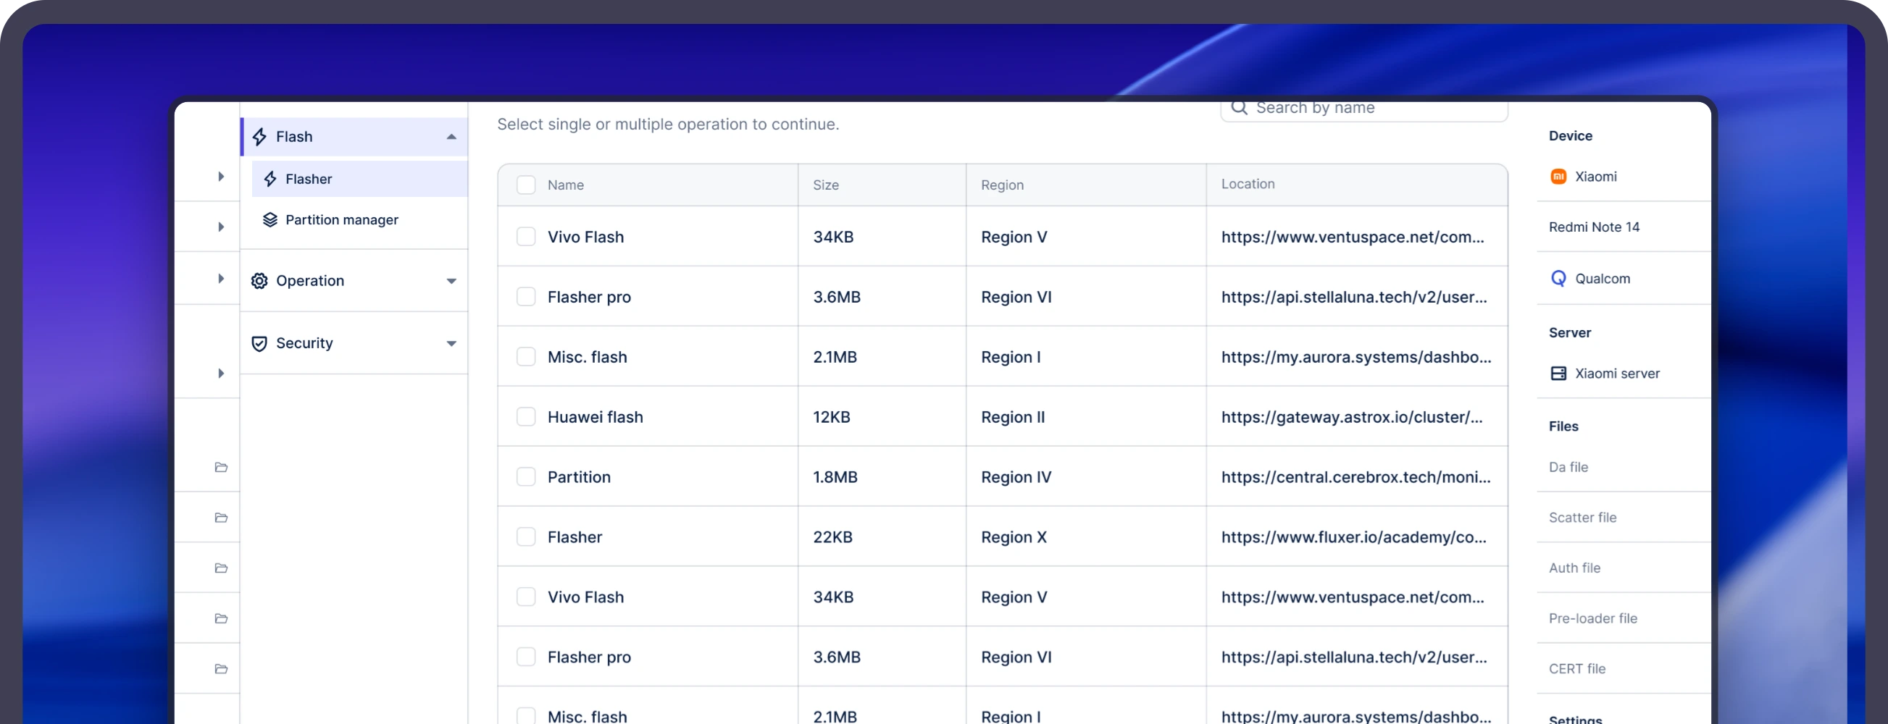1888x724 pixels.
Task: Choose Xiaomi server under Server
Action: click(x=1624, y=374)
